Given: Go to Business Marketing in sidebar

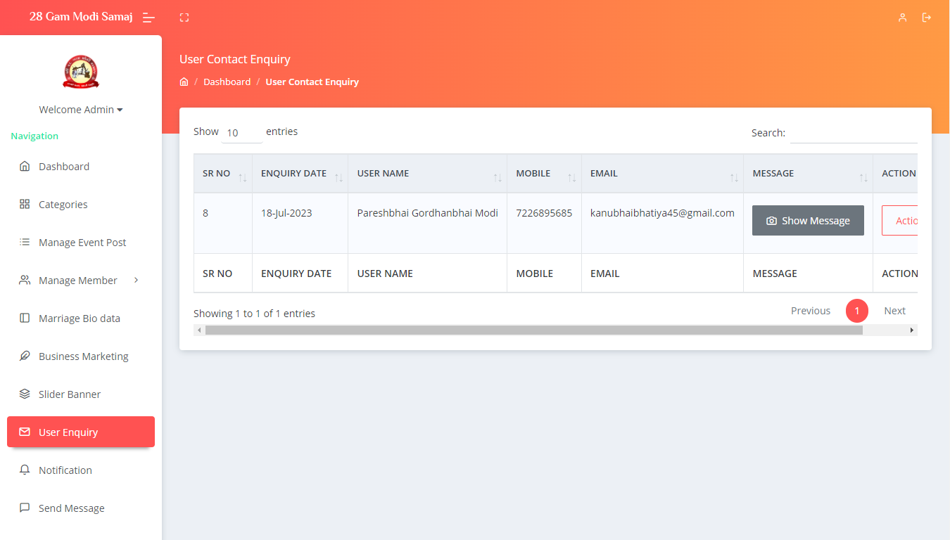Looking at the screenshot, I should coord(83,356).
